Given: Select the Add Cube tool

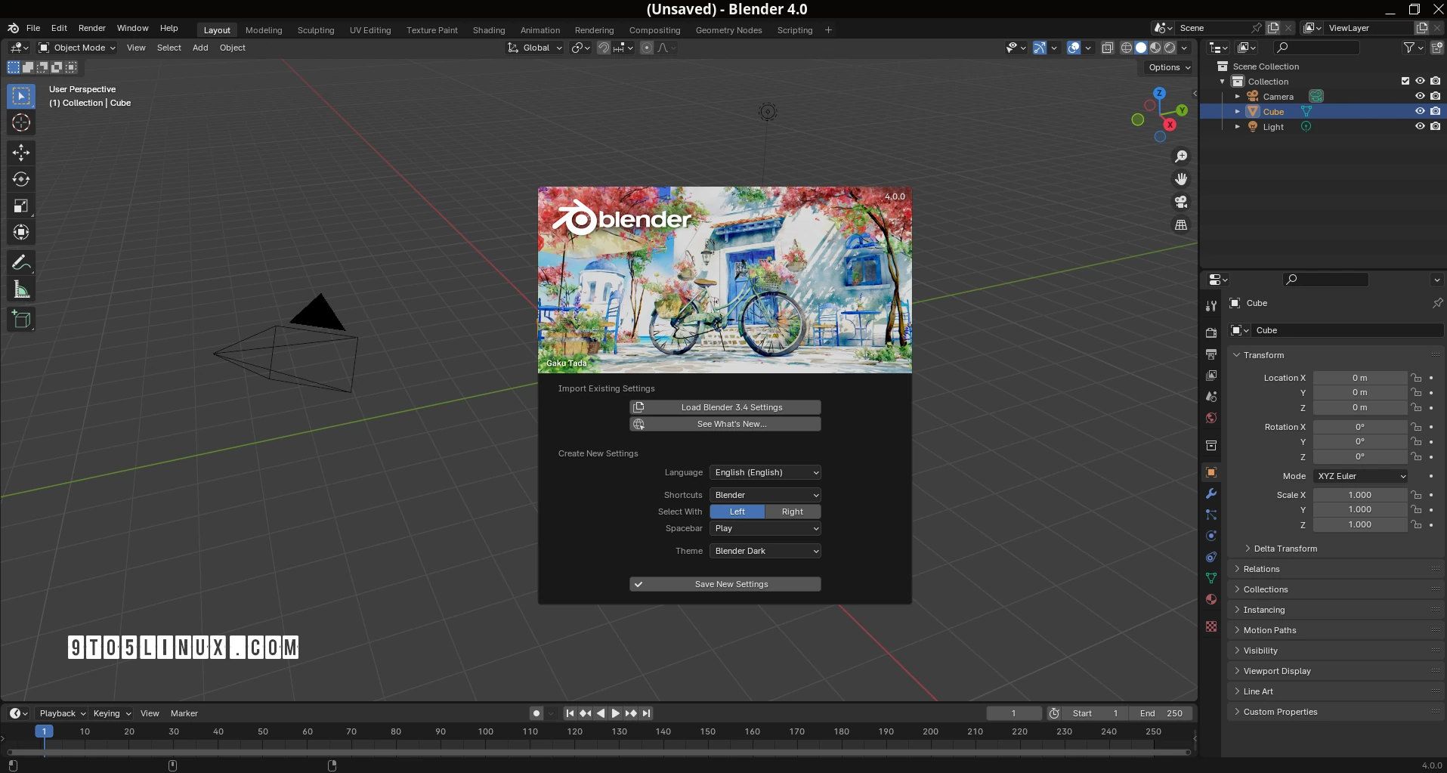Looking at the screenshot, I should pos(21,320).
